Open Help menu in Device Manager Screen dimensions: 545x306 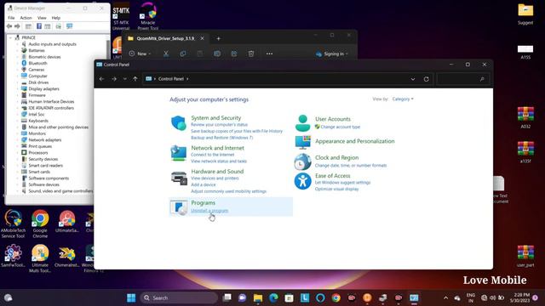(x=56, y=18)
